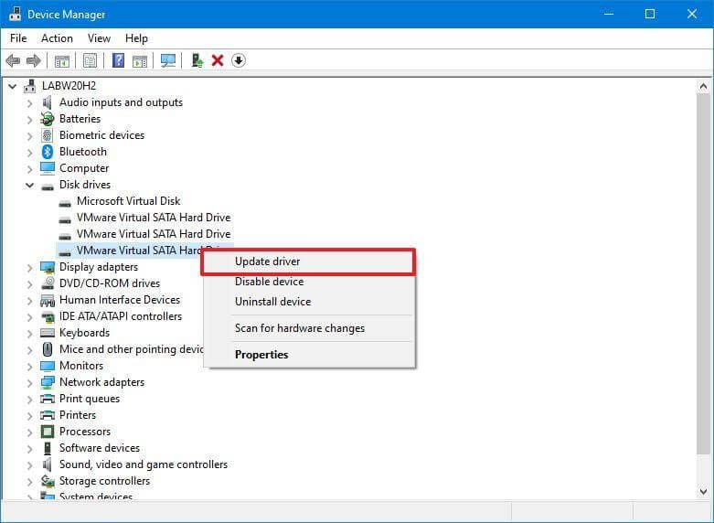Collapse the Disk drives category

tap(29, 185)
